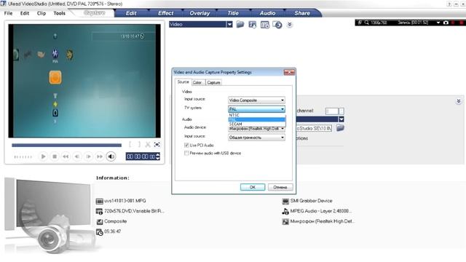Open the Audio device dropdown
The height and width of the screenshot is (262, 466).
[x=256, y=129]
